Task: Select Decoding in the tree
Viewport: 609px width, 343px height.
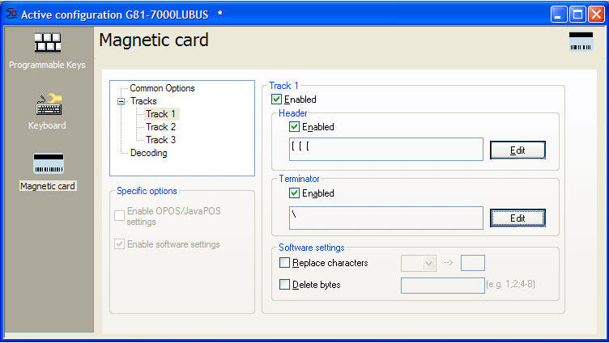Action: pyautogui.click(x=148, y=153)
